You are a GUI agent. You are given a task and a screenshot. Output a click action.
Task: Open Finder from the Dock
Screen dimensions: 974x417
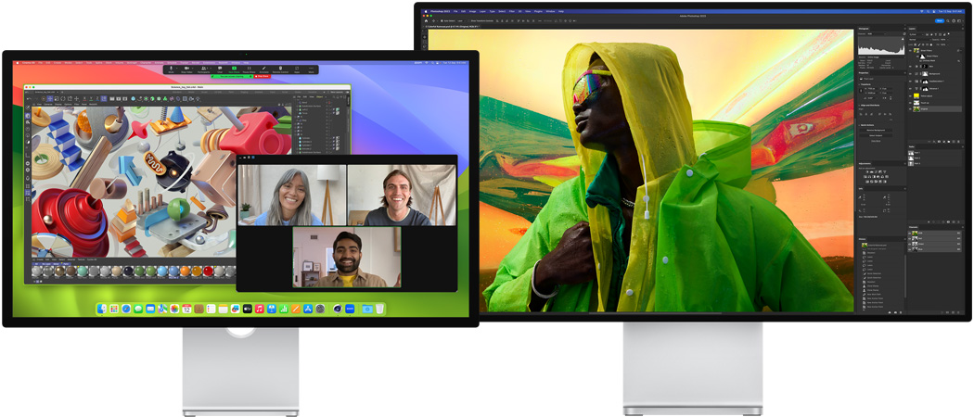point(102,309)
